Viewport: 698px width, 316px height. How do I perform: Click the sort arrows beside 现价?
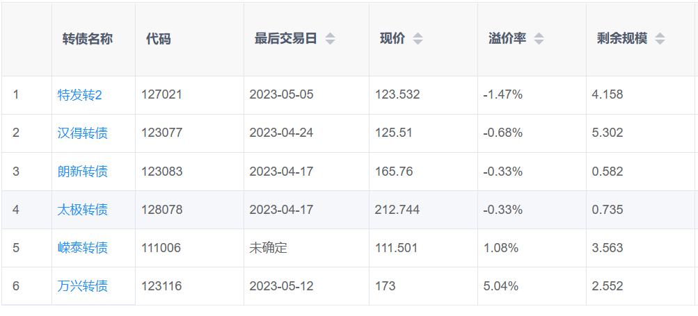(418, 39)
